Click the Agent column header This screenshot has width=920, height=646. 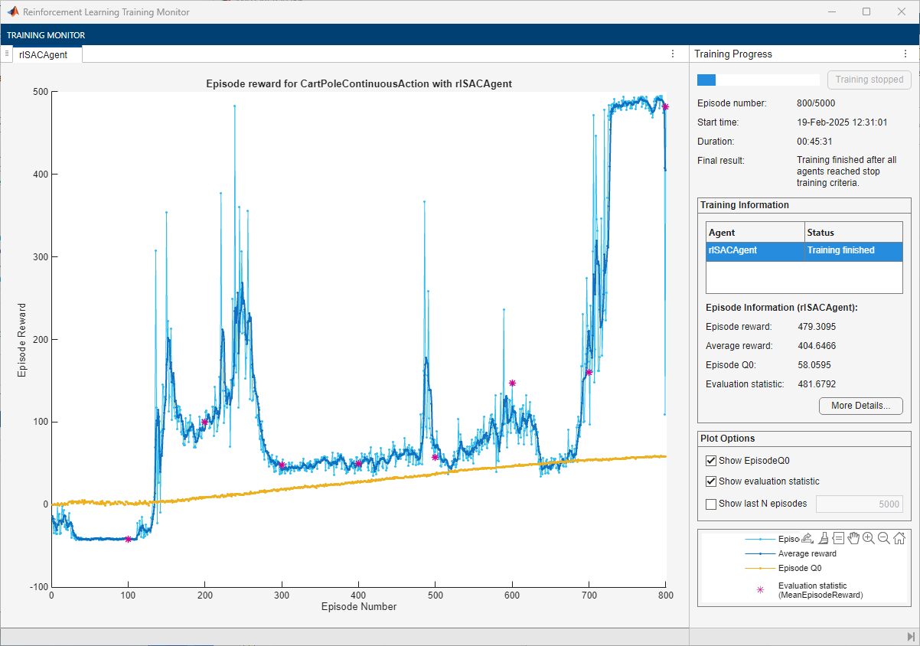click(x=755, y=232)
